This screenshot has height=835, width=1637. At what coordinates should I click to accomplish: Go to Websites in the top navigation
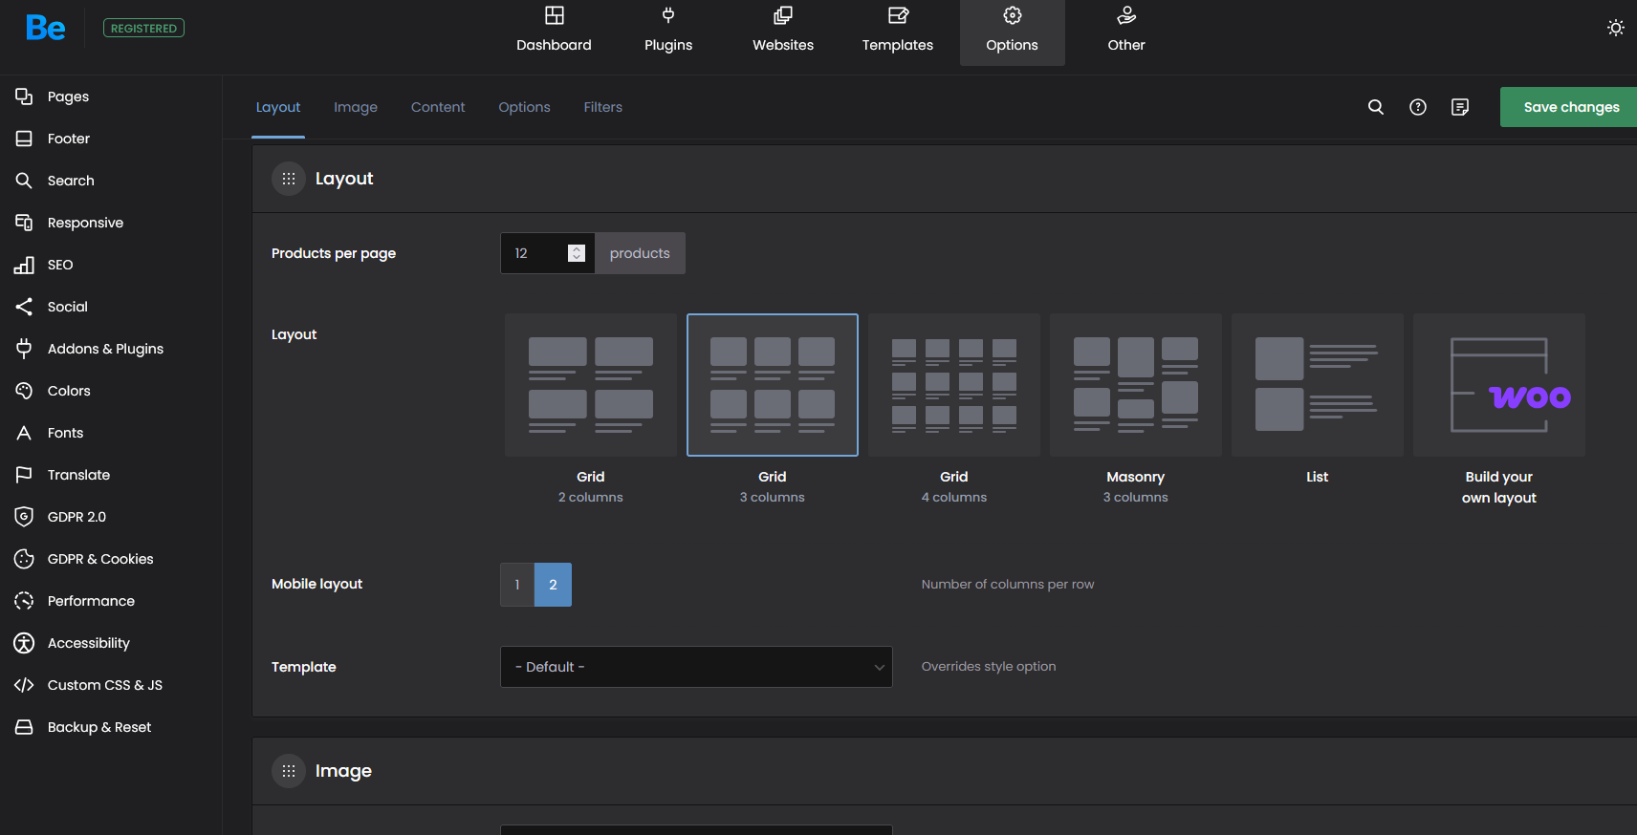coord(783,31)
